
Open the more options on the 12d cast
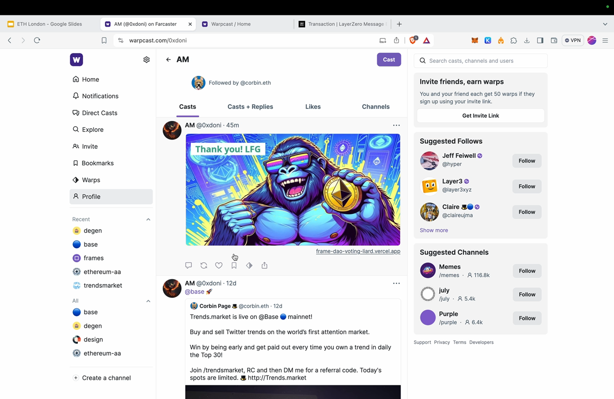tap(396, 283)
